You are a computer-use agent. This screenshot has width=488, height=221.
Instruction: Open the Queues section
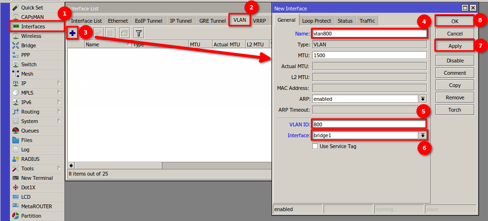[x=30, y=131]
